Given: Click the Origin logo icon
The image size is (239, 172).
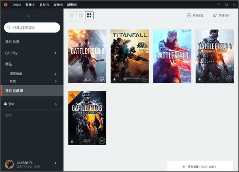Looking at the screenshot, I should click(x=6, y=5).
